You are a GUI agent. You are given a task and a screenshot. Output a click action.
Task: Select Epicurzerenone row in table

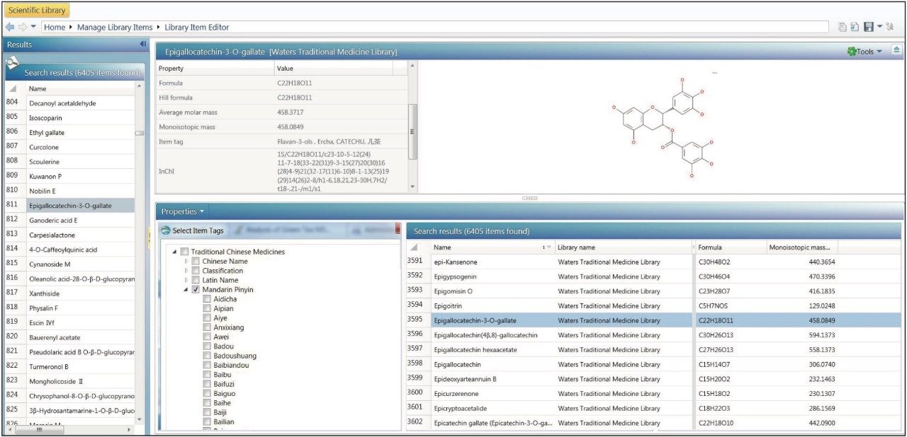coord(653,392)
